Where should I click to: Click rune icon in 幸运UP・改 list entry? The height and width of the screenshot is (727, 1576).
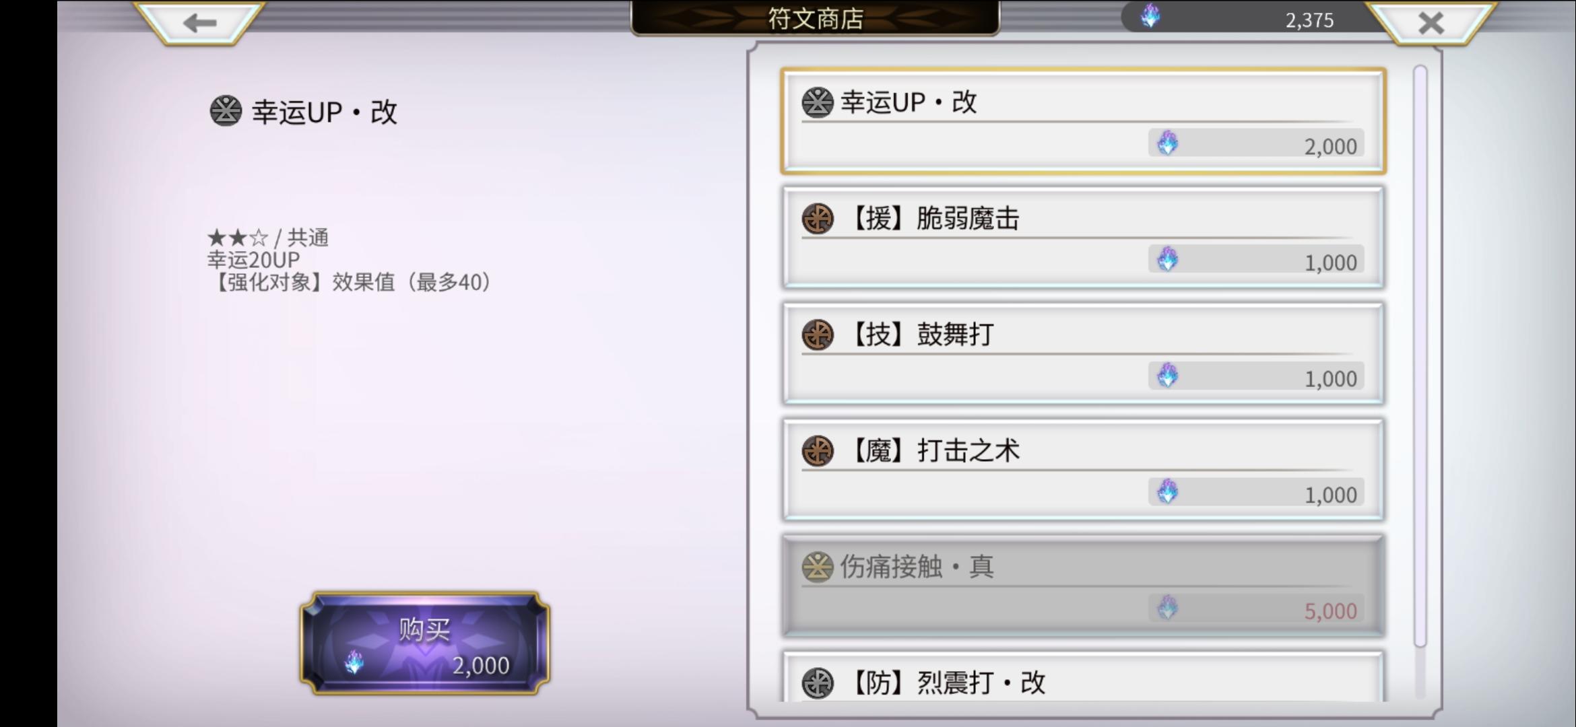tap(818, 103)
